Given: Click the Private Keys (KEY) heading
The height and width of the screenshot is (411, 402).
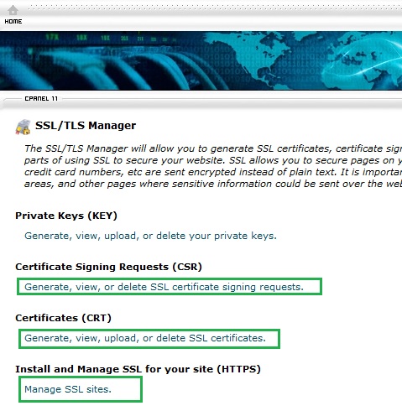Looking at the screenshot, I should [66, 216].
